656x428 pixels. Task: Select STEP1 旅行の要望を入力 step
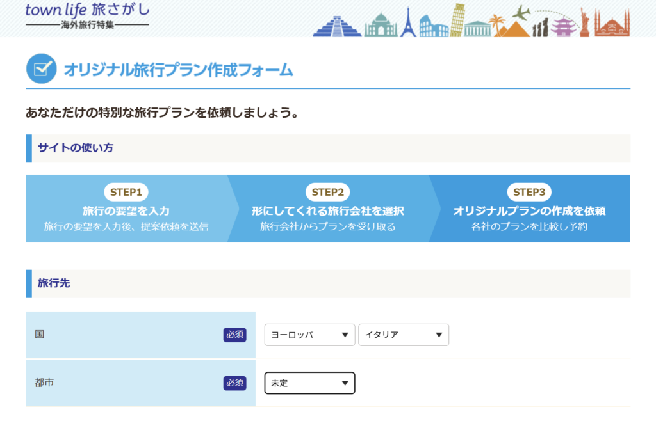pyautogui.click(x=126, y=209)
